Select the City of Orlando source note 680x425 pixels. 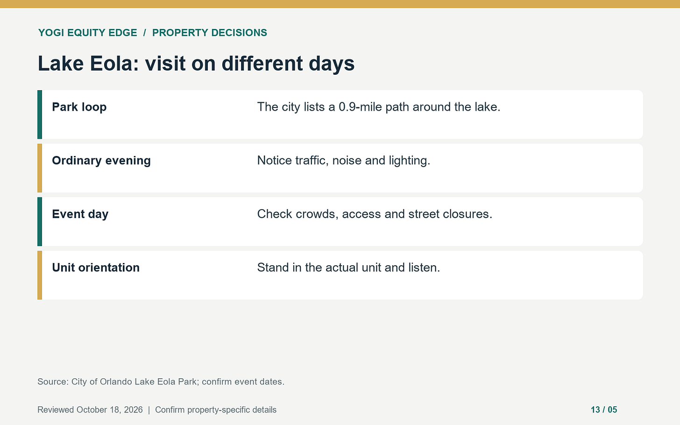pyautogui.click(x=161, y=382)
